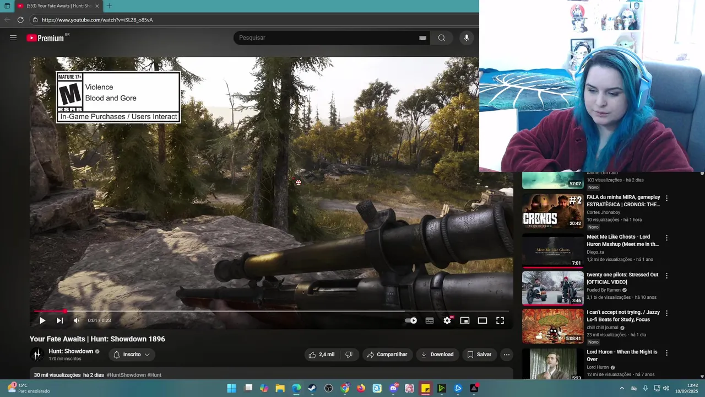Open Google Chrome from taskbar
This screenshot has width=705, height=397.
[x=345, y=388]
